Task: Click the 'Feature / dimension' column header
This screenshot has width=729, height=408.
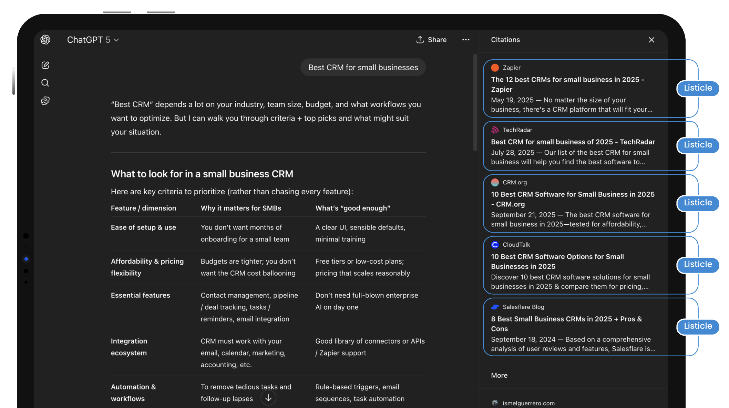Action: pyautogui.click(x=143, y=208)
